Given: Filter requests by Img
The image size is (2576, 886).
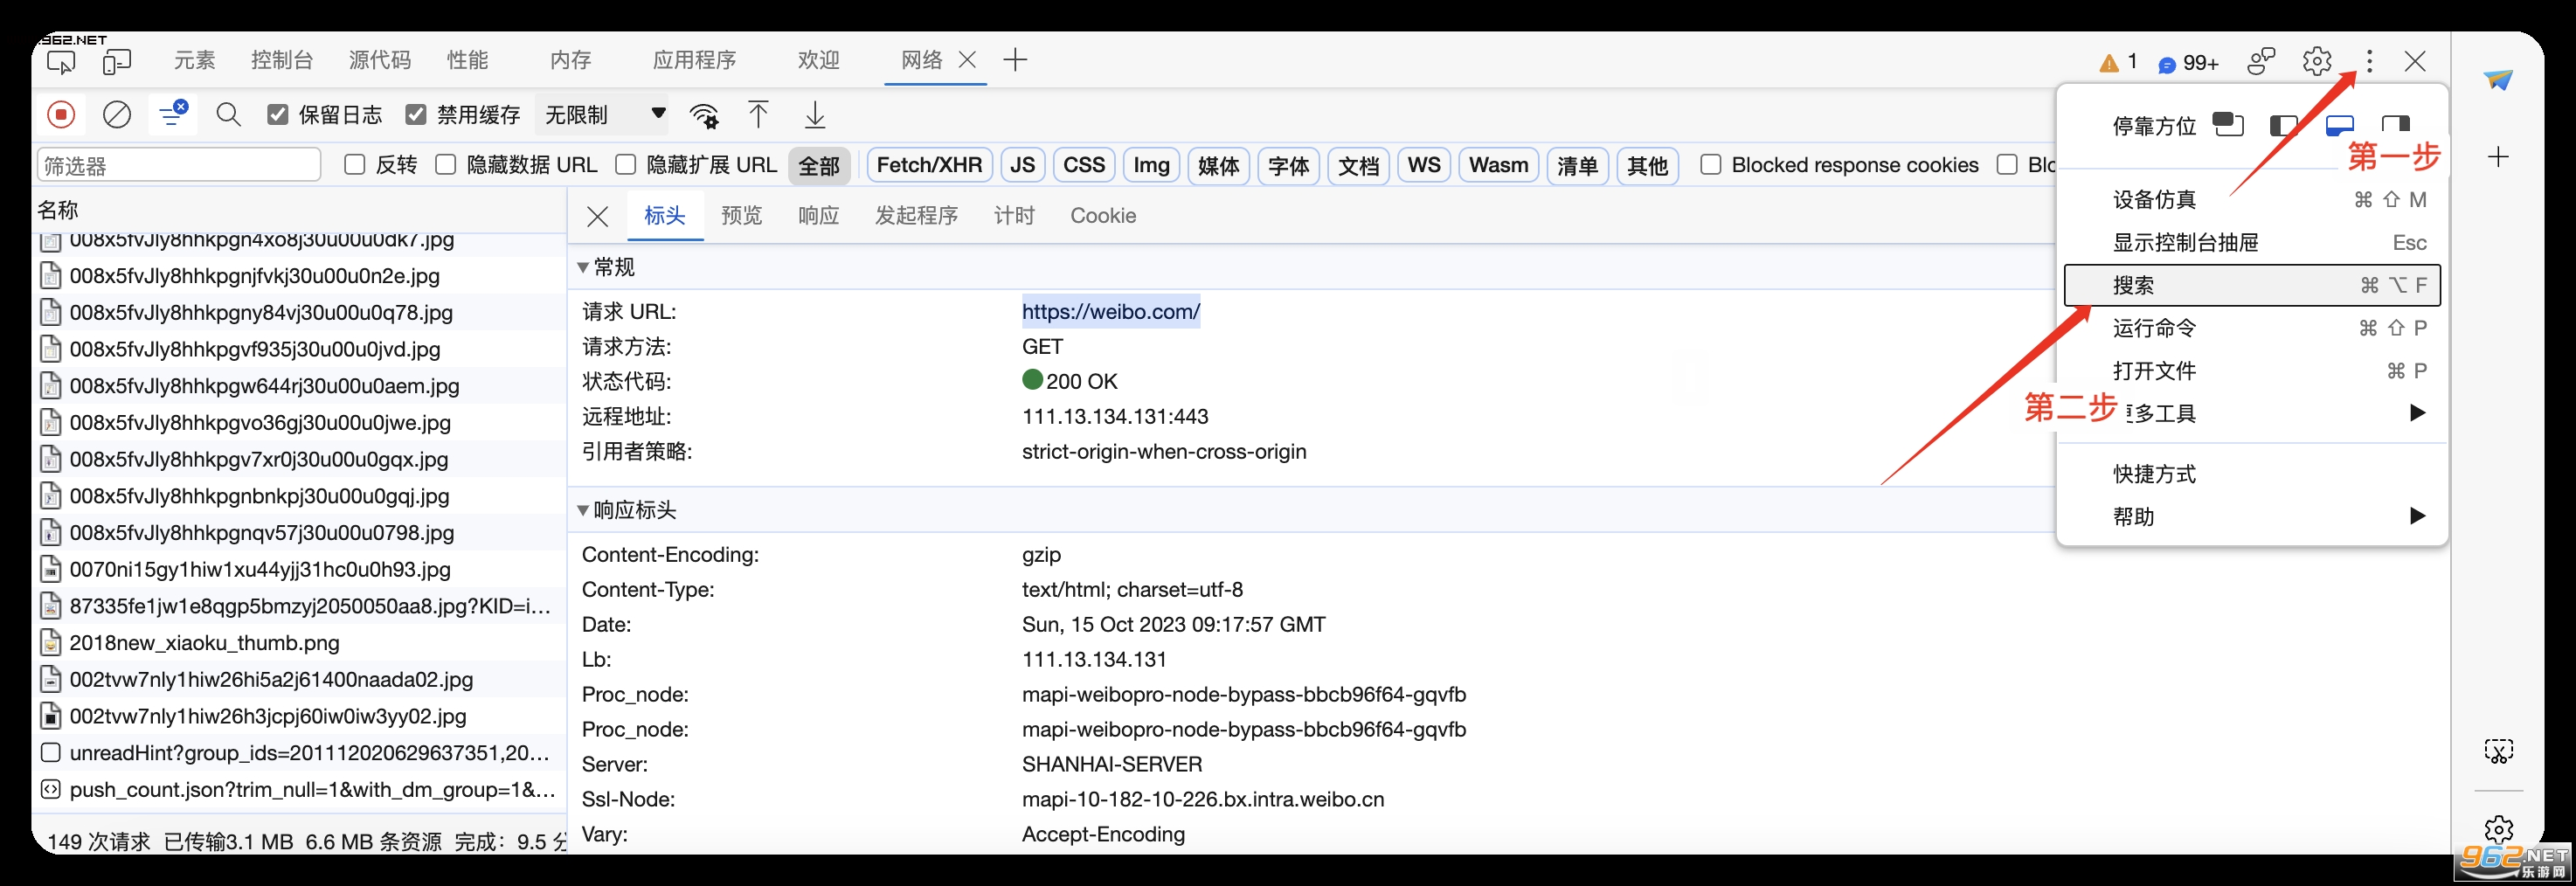Looking at the screenshot, I should pyautogui.click(x=1151, y=165).
